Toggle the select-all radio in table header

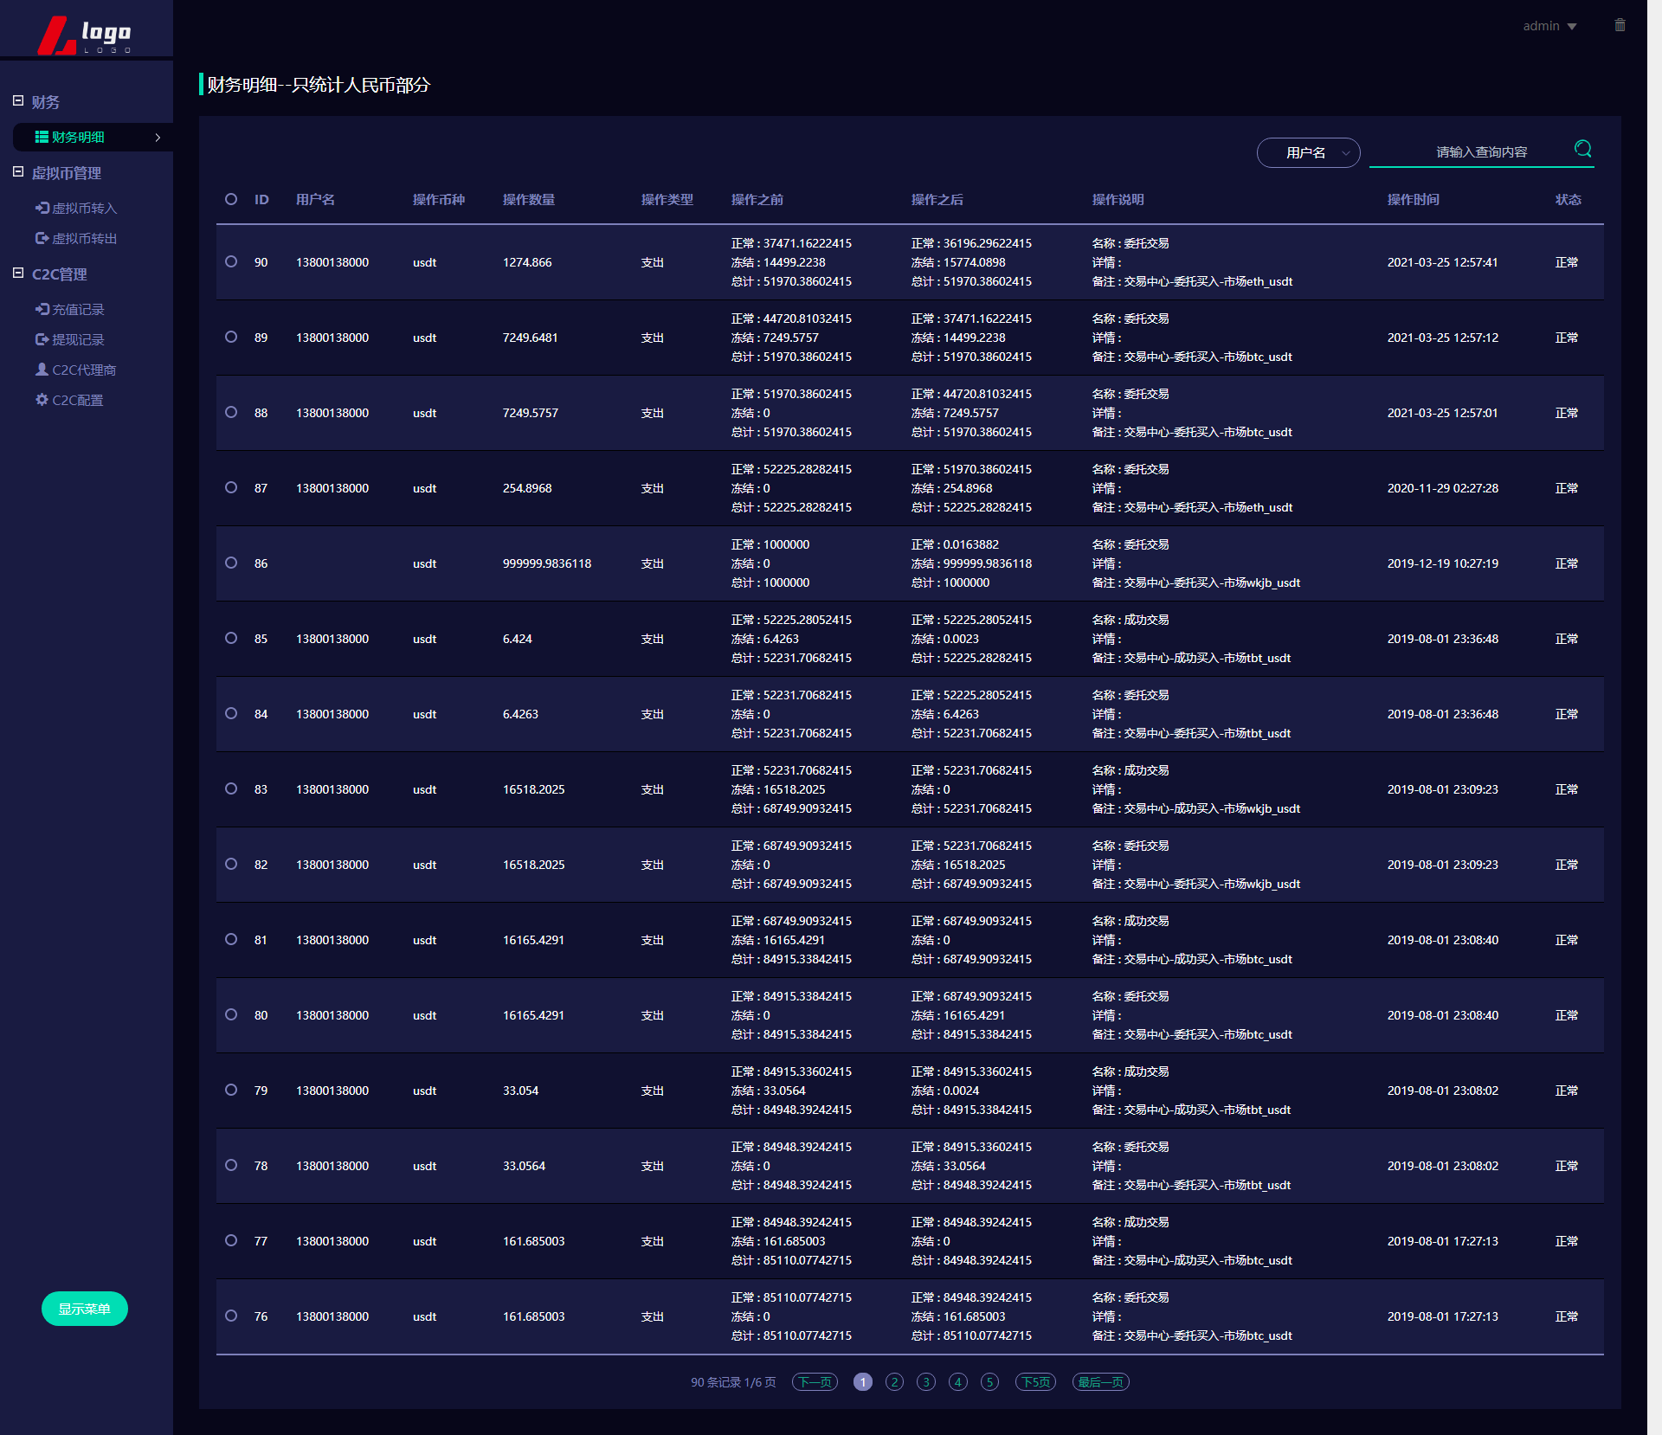coord(231,199)
